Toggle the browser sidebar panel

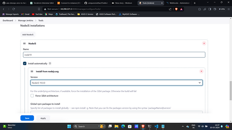click(x=210, y=9)
